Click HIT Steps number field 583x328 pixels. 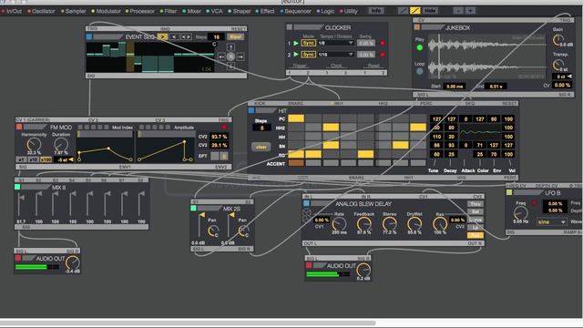(261, 128)
